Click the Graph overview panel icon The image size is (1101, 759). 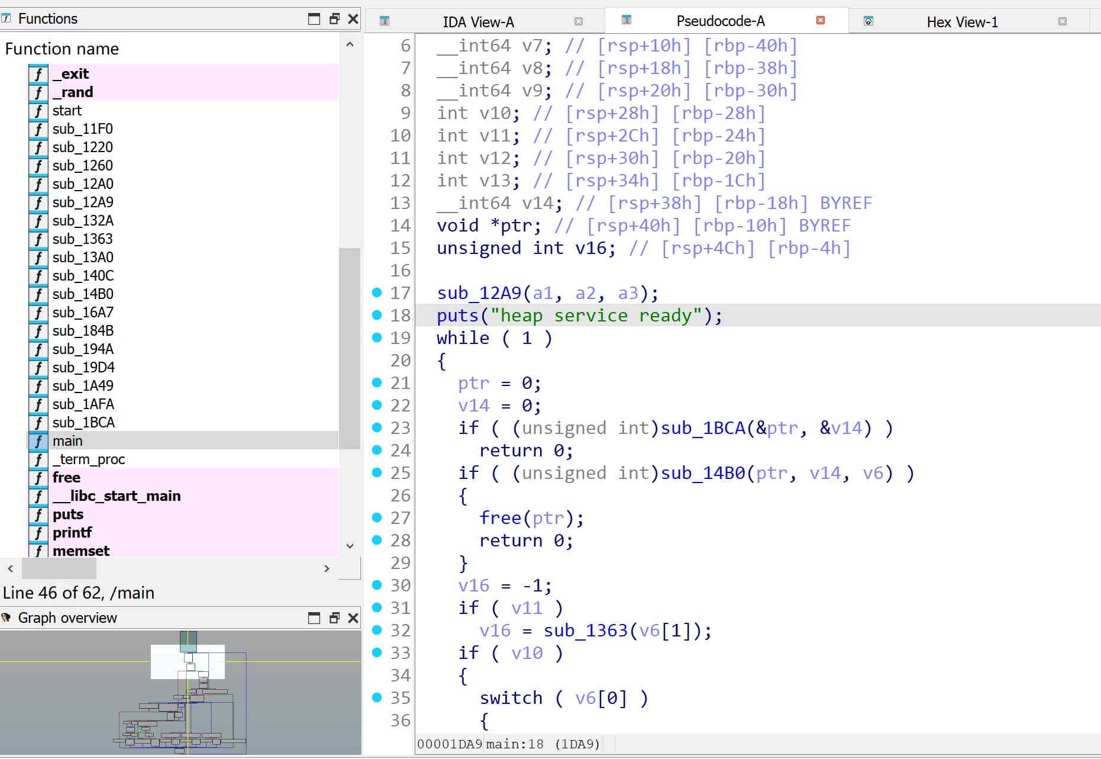tap(7, 618)
